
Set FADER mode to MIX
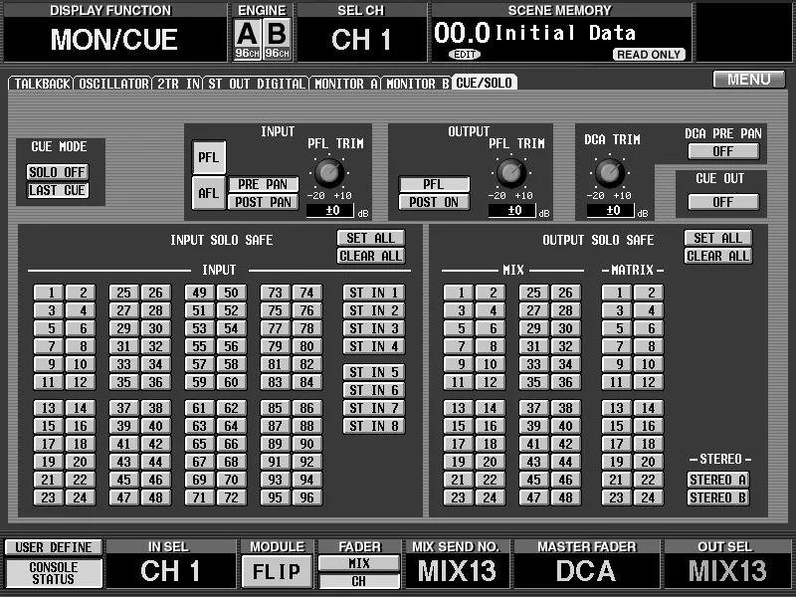[x=359, y=563]
